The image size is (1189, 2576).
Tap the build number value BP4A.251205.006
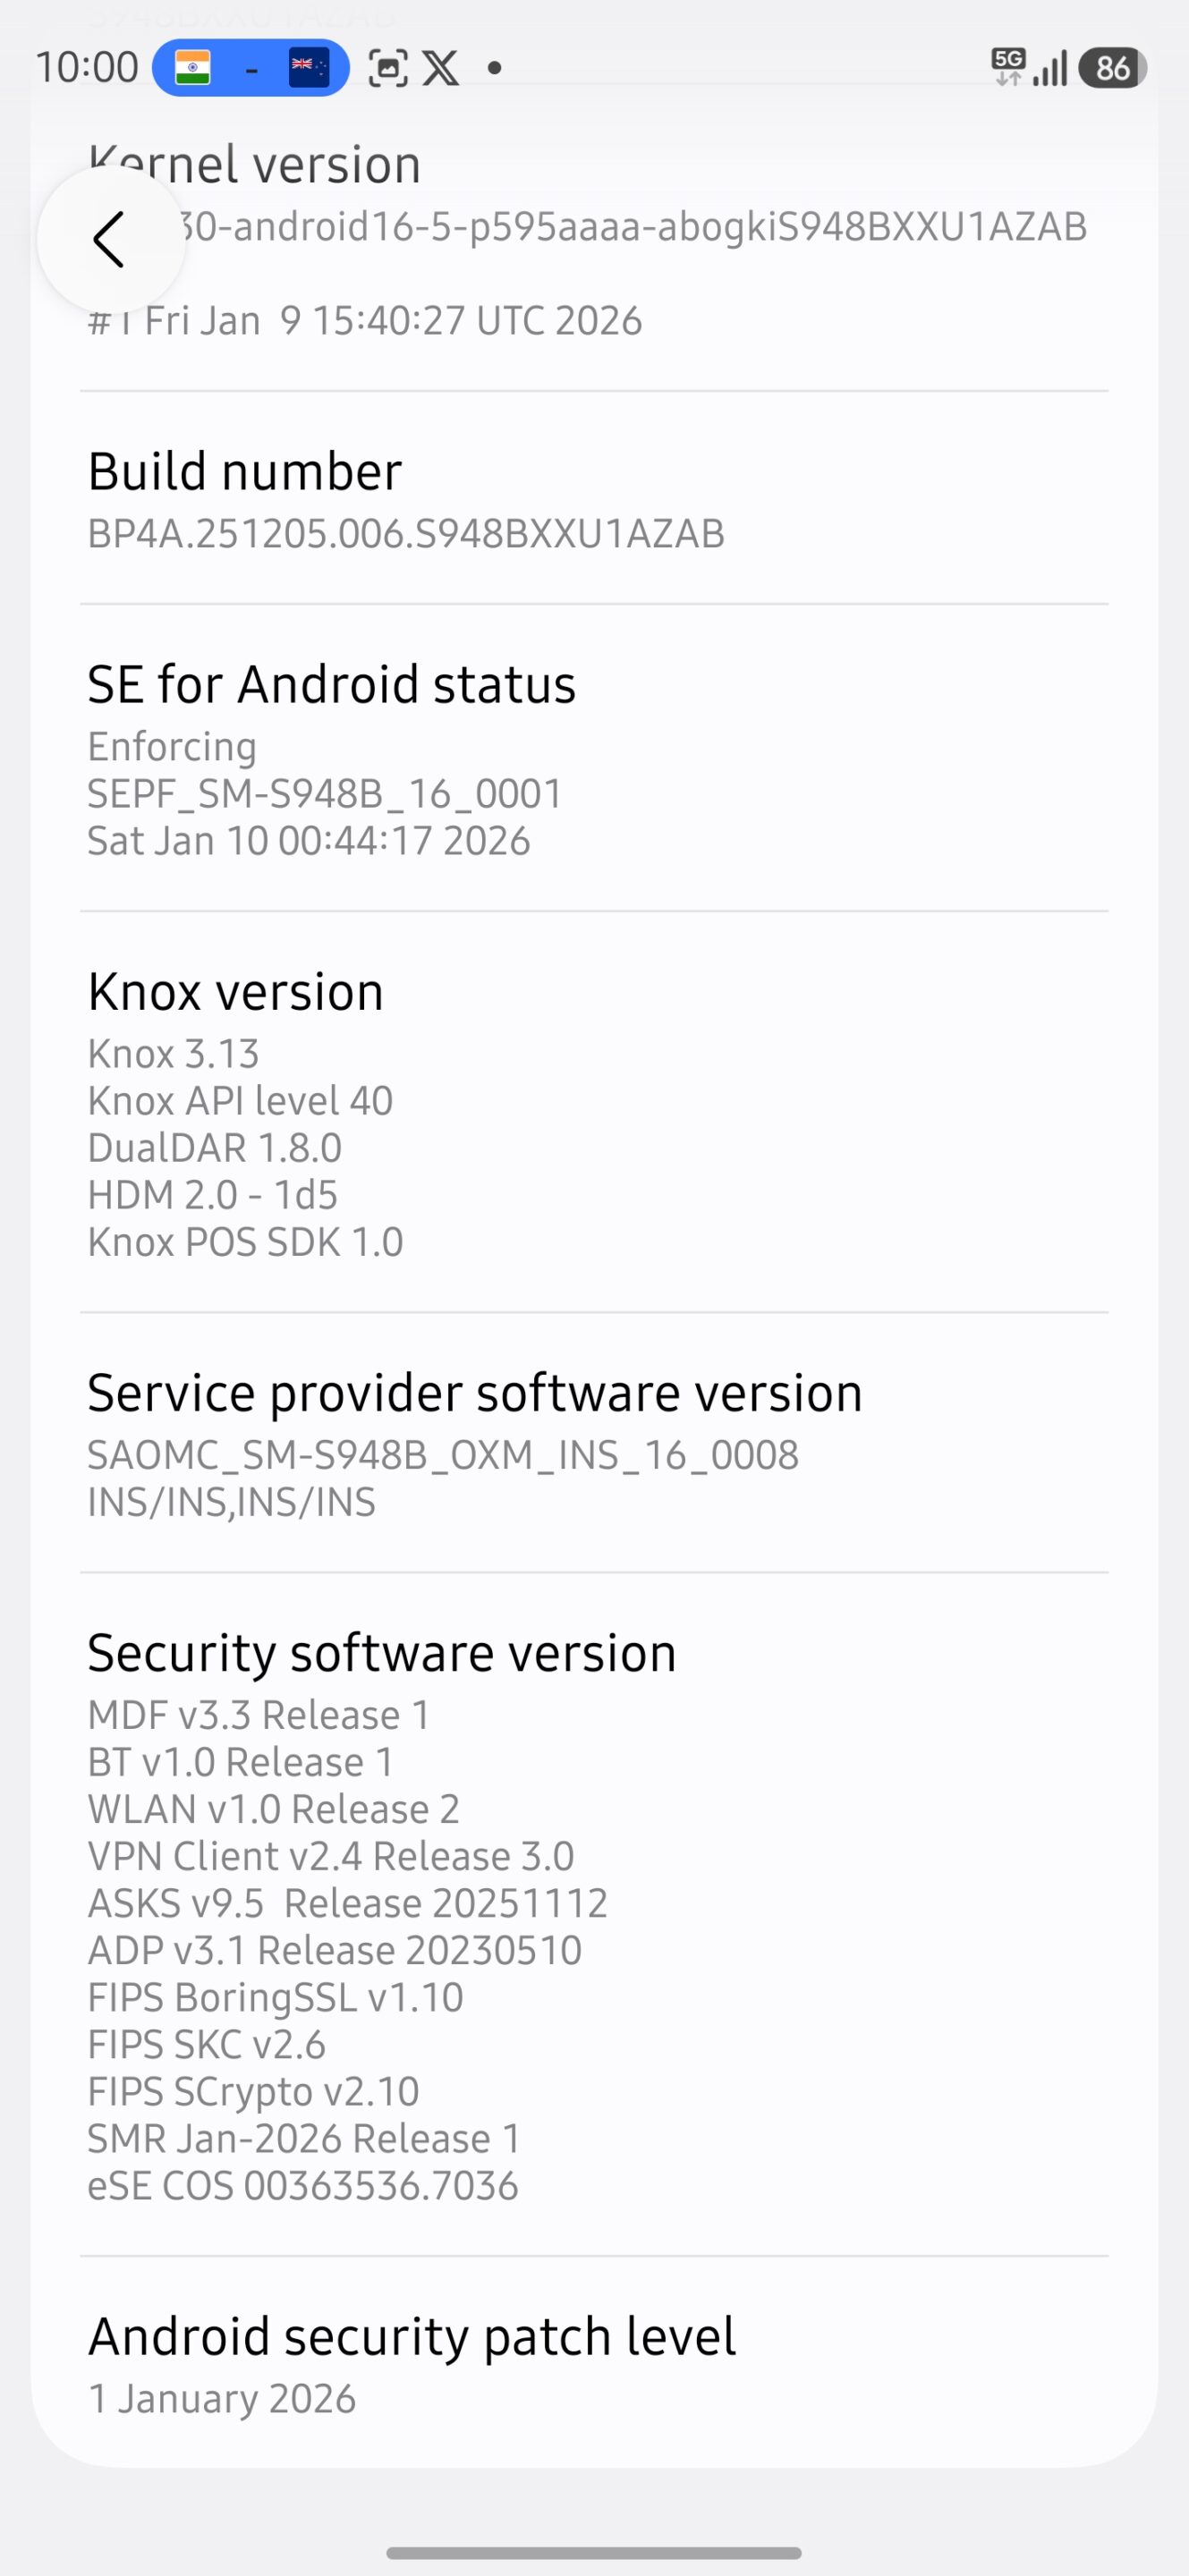tap(406, 534)
